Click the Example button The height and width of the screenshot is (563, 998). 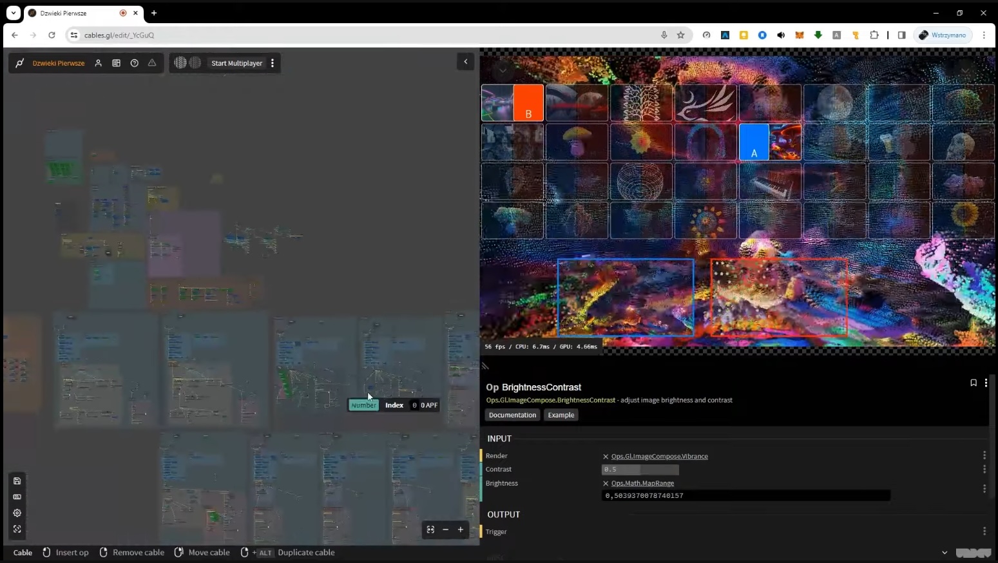[x=561, y=415]
